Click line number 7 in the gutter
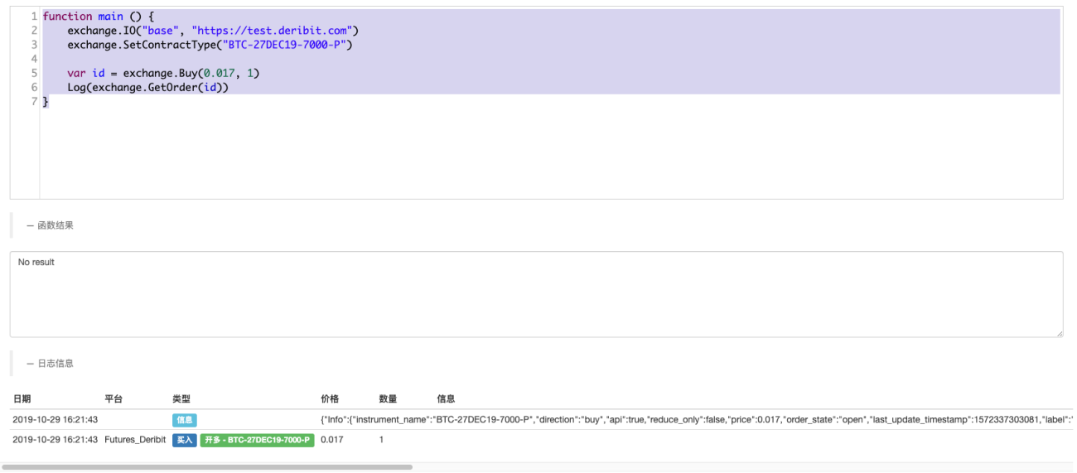Viewport: 1077px width, 473px height. (x=33, y=101)
